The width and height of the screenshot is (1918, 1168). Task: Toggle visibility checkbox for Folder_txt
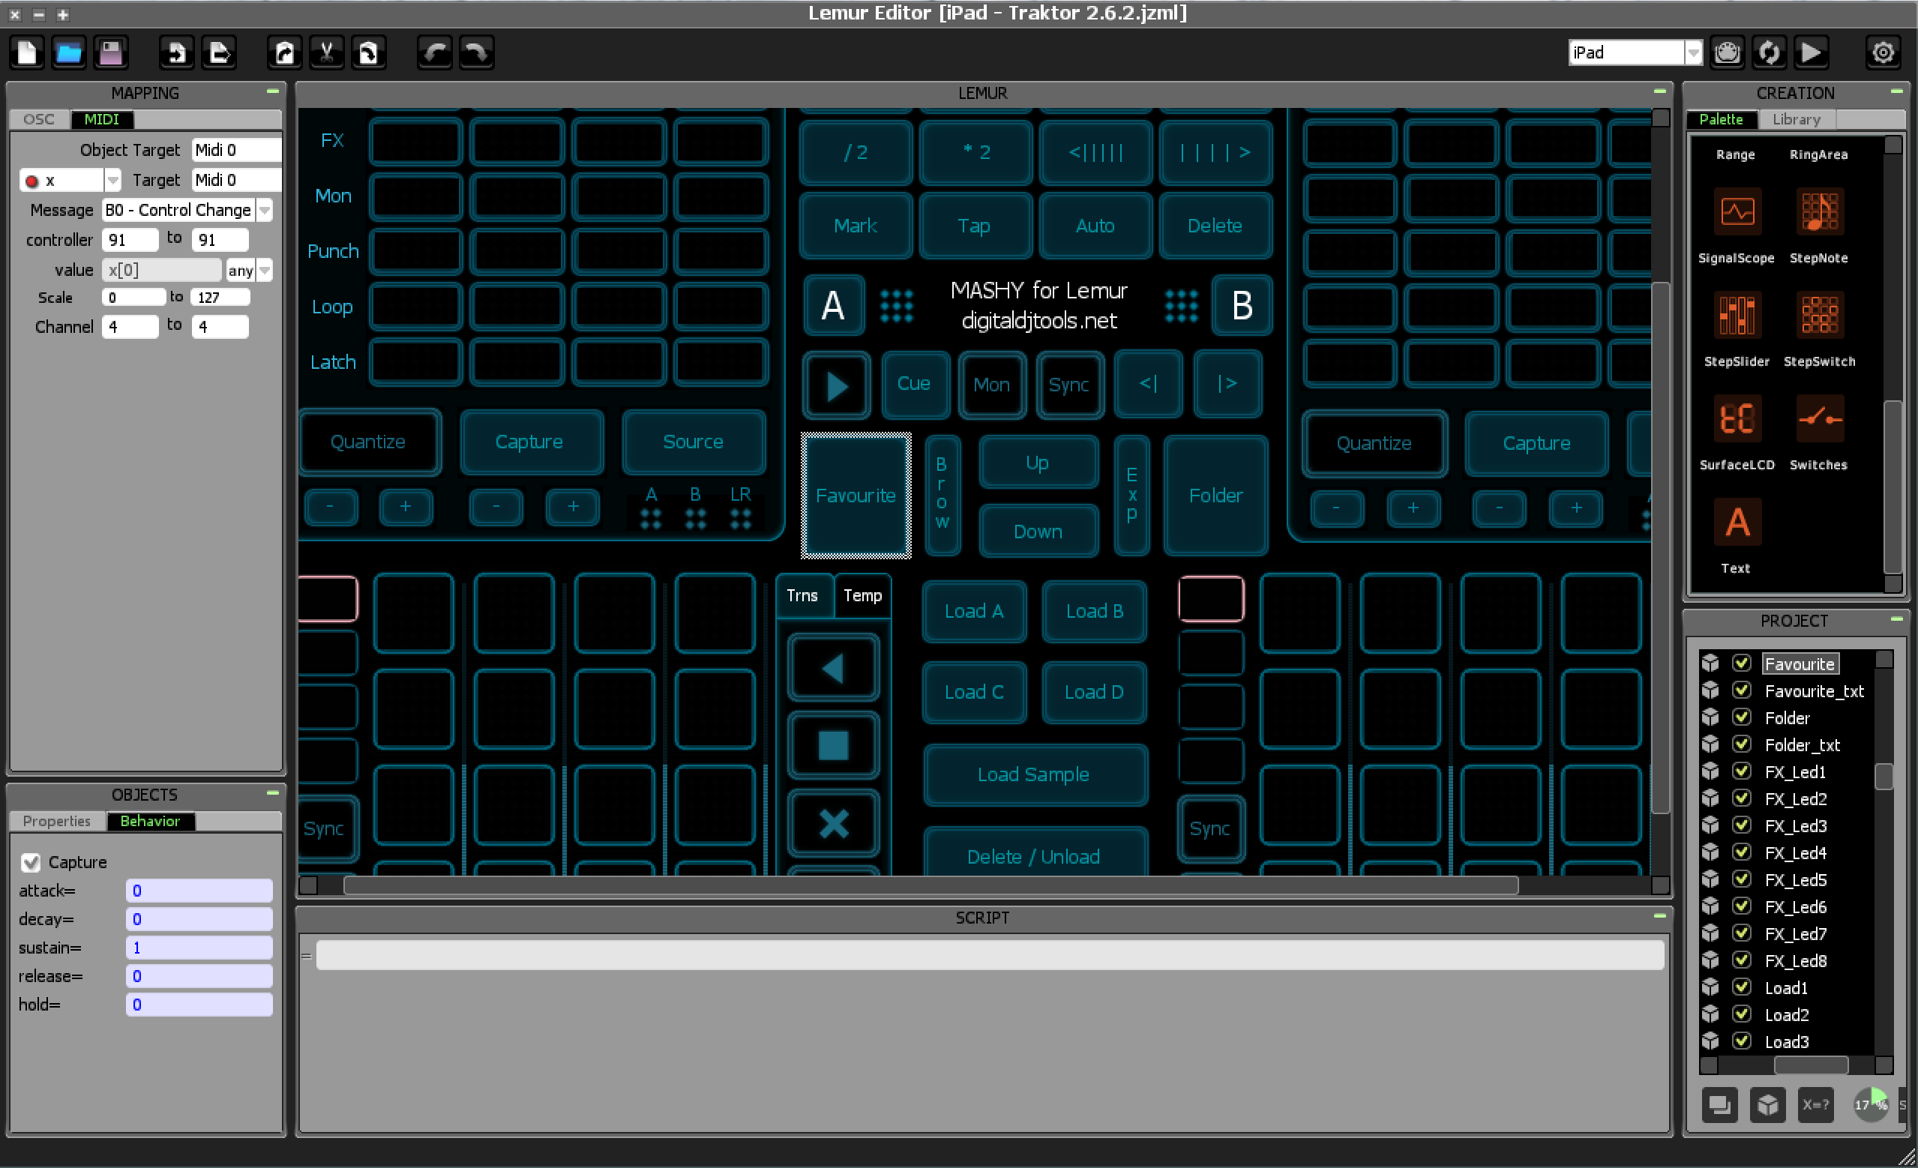click(1741, 744)
